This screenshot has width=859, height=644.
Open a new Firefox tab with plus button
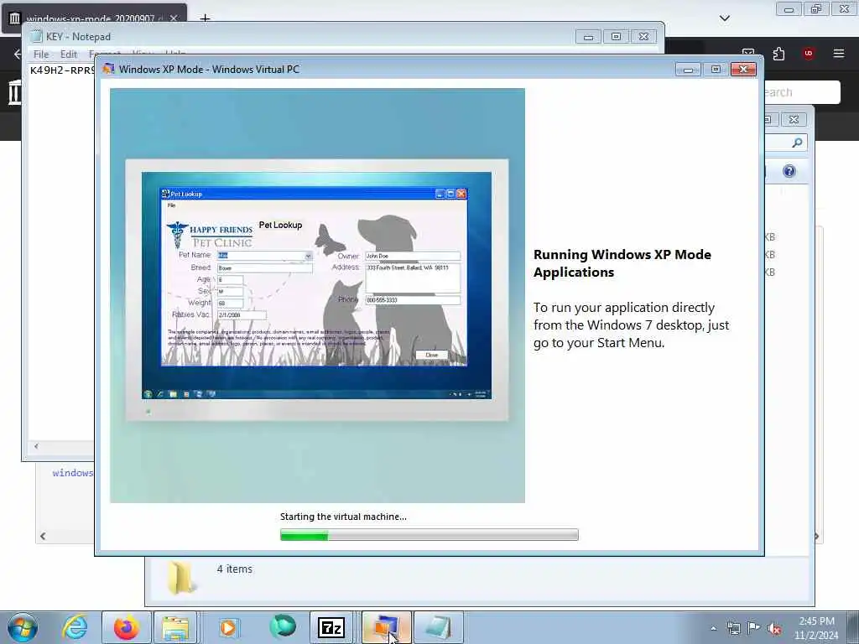pos(205,18)
